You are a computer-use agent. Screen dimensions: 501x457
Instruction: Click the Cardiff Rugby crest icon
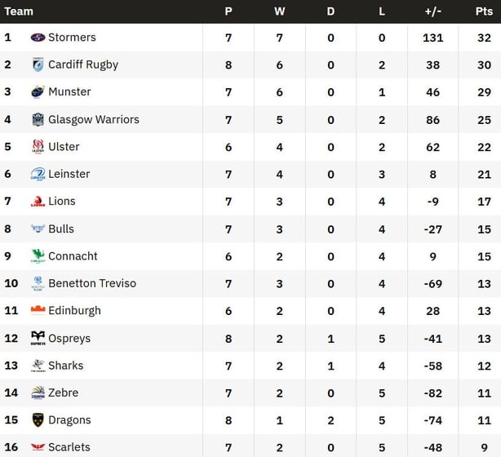pyautogui.click(x=38, y=65)
